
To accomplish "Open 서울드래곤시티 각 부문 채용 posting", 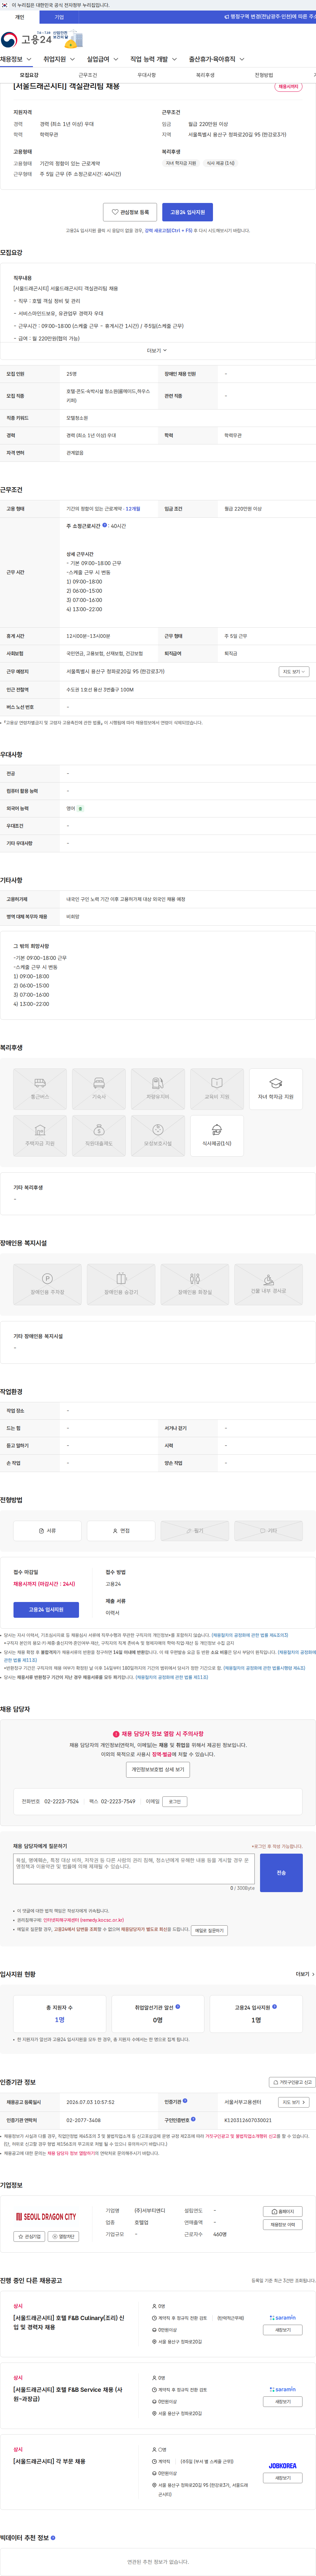I will point(49,2461).
